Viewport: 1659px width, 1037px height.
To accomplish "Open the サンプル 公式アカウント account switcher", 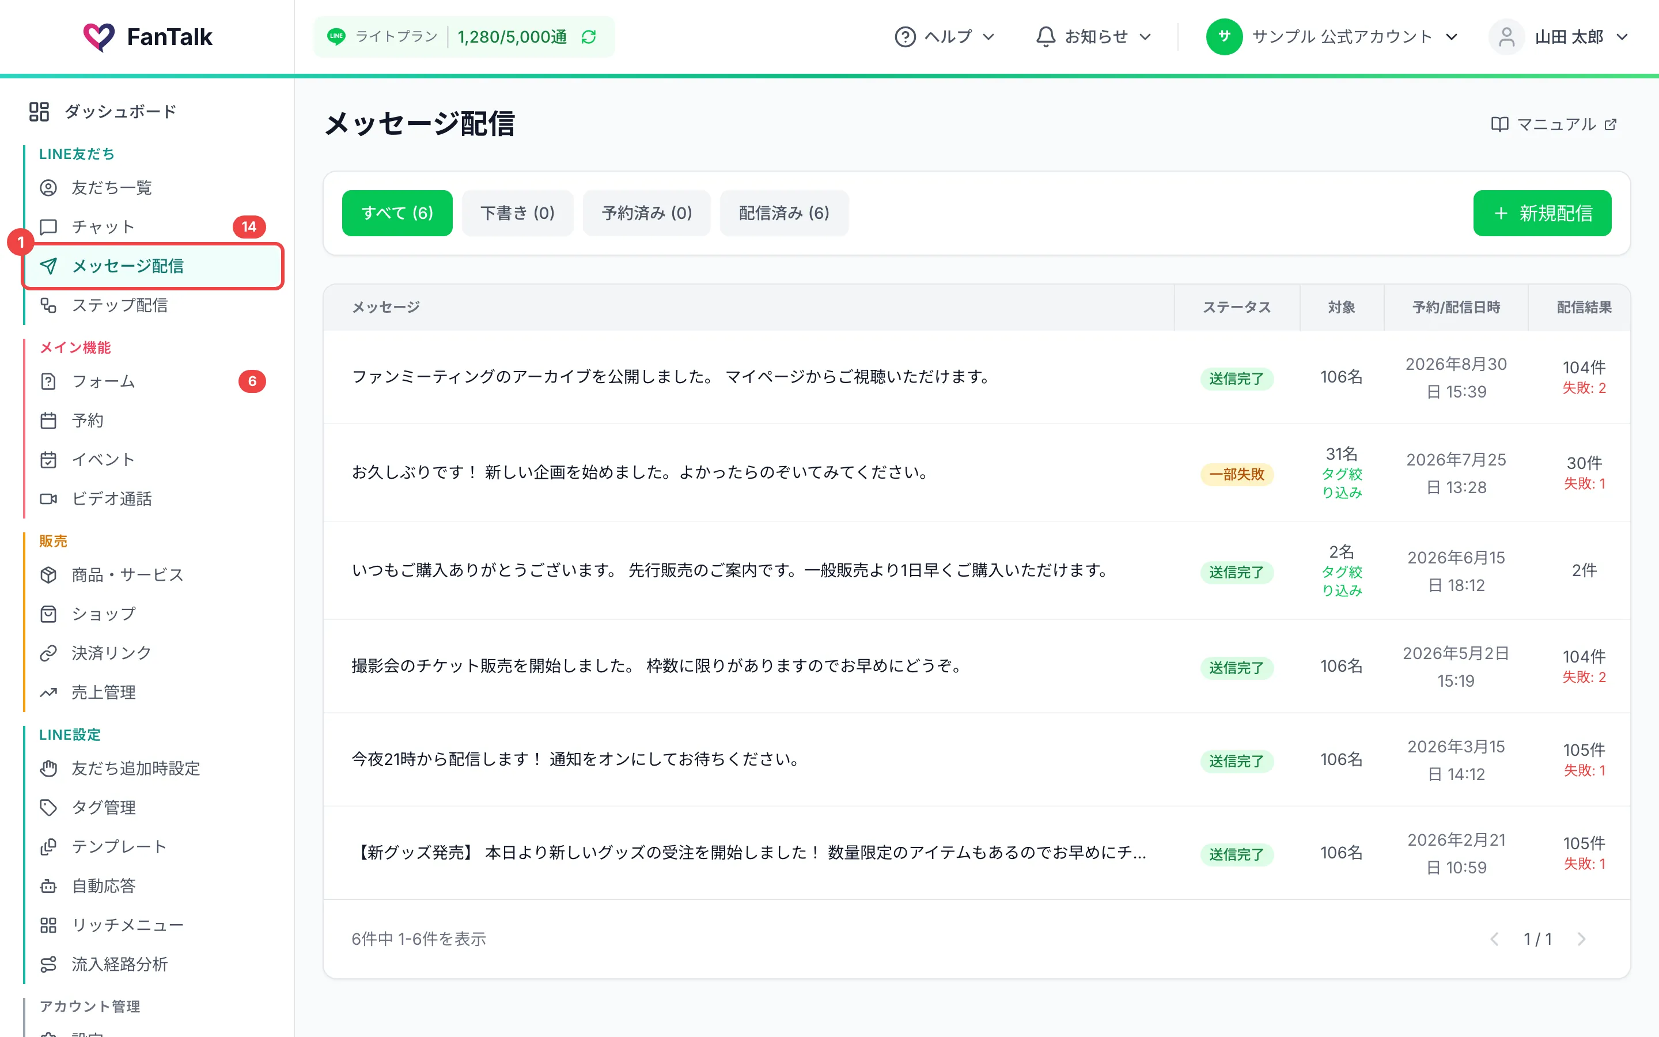I will 1332,36.
